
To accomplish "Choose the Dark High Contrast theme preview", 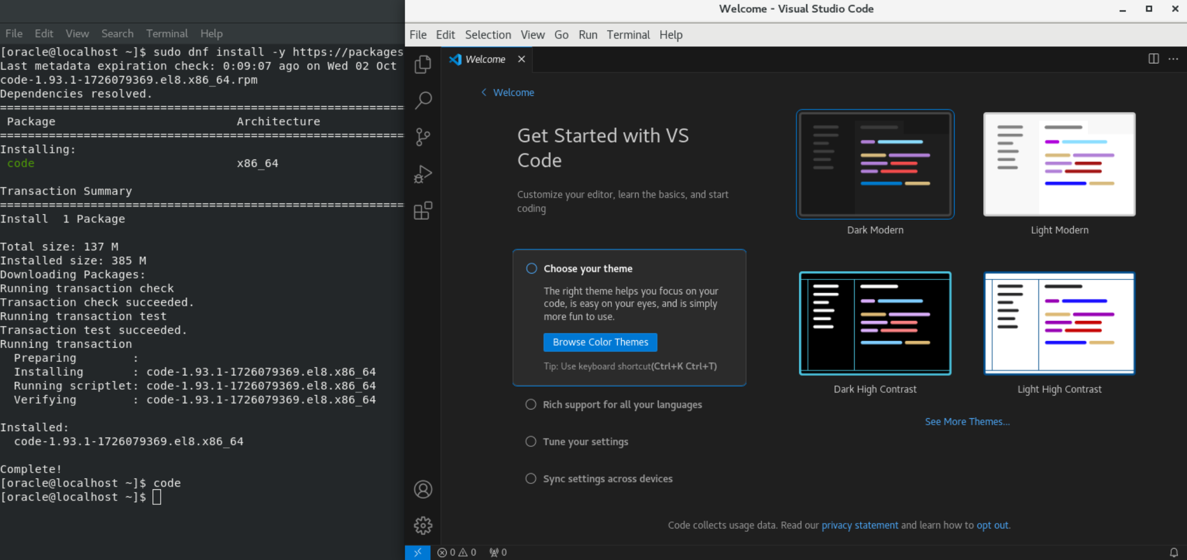I will click(x=875, y=323).
